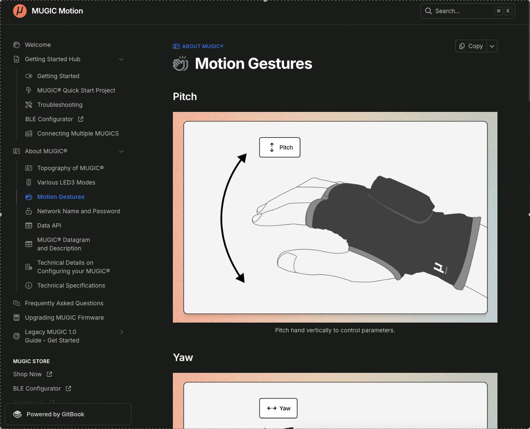Viewport: 530px width, 429px height.
Task: Expand the Legacy MUGIC 1.0 Guide section
Action: pyautogui.click(x=121, y=332)
